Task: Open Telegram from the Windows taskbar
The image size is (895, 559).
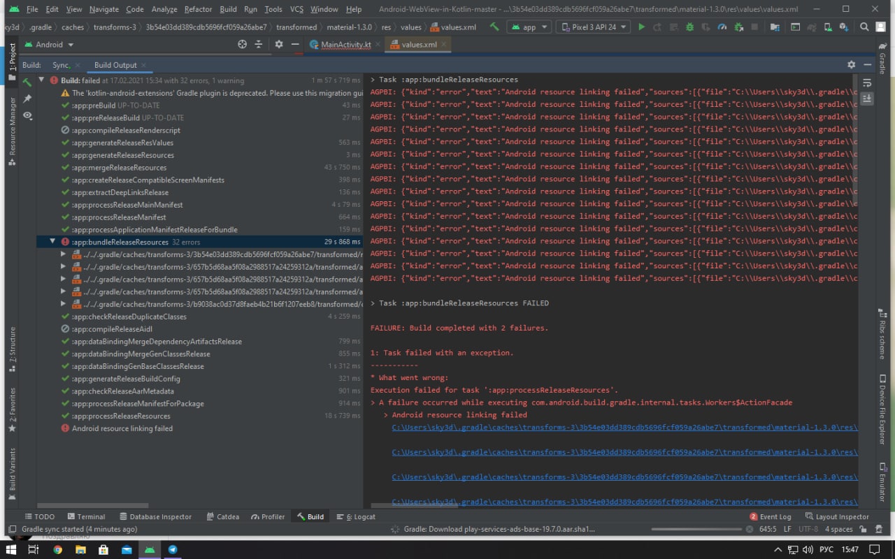Action: pos(173,550)
